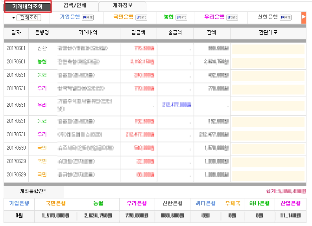312x226 pixels.
Task: Click memo field of 20170530 국민 row
Action: 268,149
